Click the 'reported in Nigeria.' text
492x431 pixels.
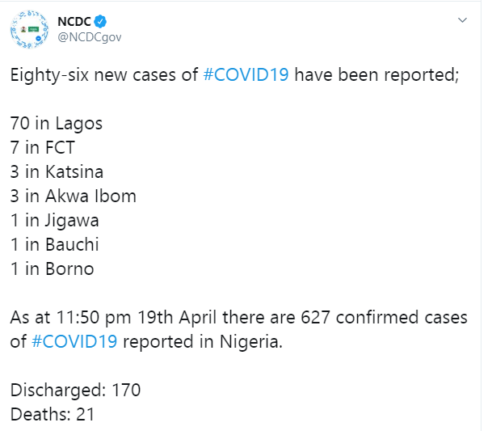[203, 342]
